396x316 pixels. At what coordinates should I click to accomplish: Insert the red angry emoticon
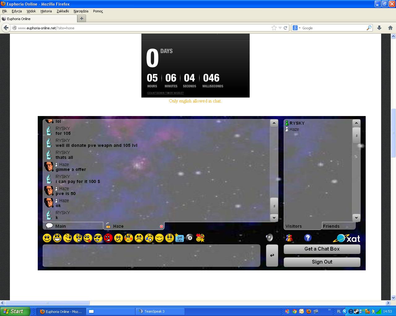click(x=108, y=238)
